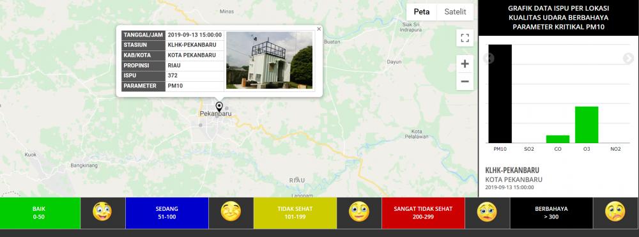Click the small green CO bar

click(x=558, y=139)
